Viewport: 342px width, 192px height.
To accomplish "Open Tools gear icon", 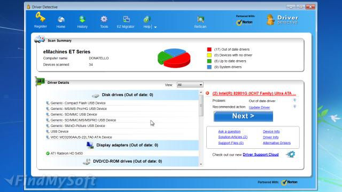I will coord(104,19).
